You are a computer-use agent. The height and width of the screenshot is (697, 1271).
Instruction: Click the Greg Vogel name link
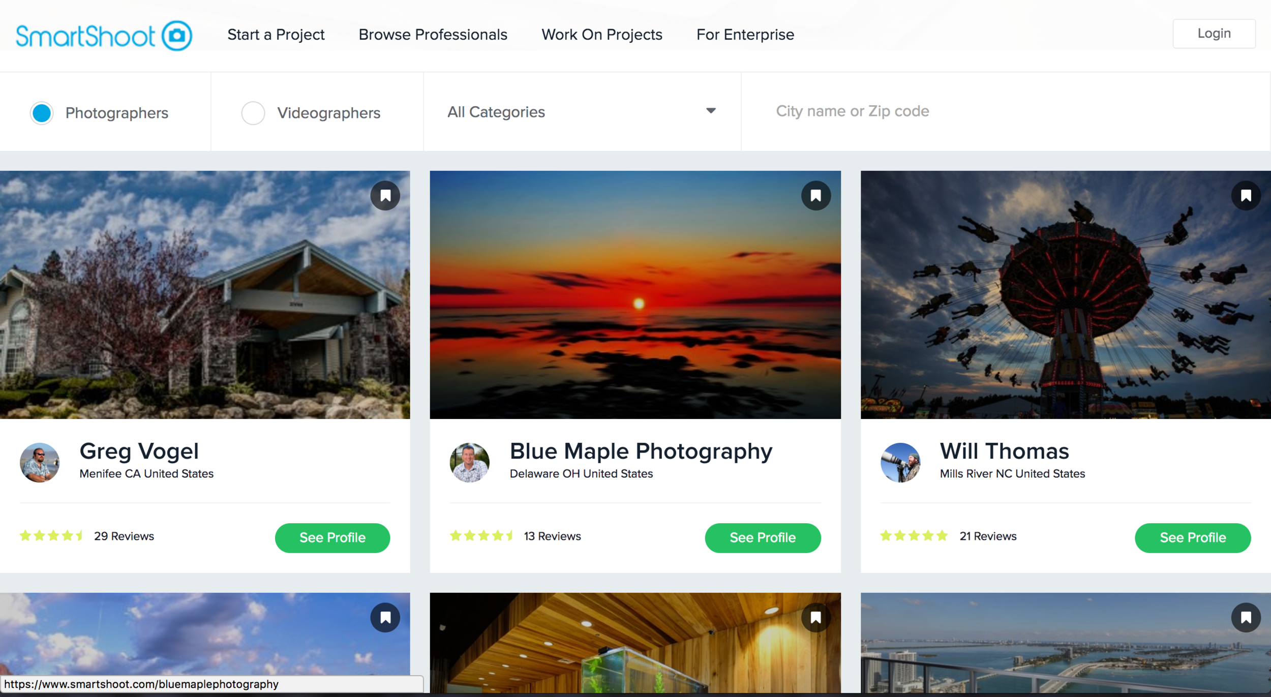[x=139, y=451]
